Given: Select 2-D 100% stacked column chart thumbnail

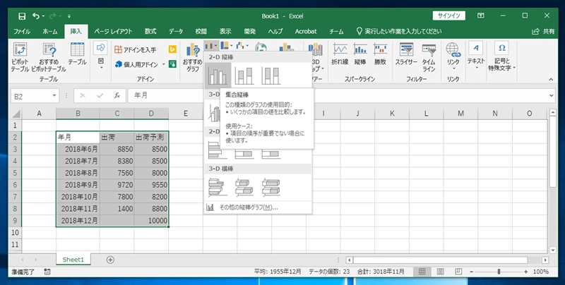Looking at the screenshot, I should tap(270, 76).
